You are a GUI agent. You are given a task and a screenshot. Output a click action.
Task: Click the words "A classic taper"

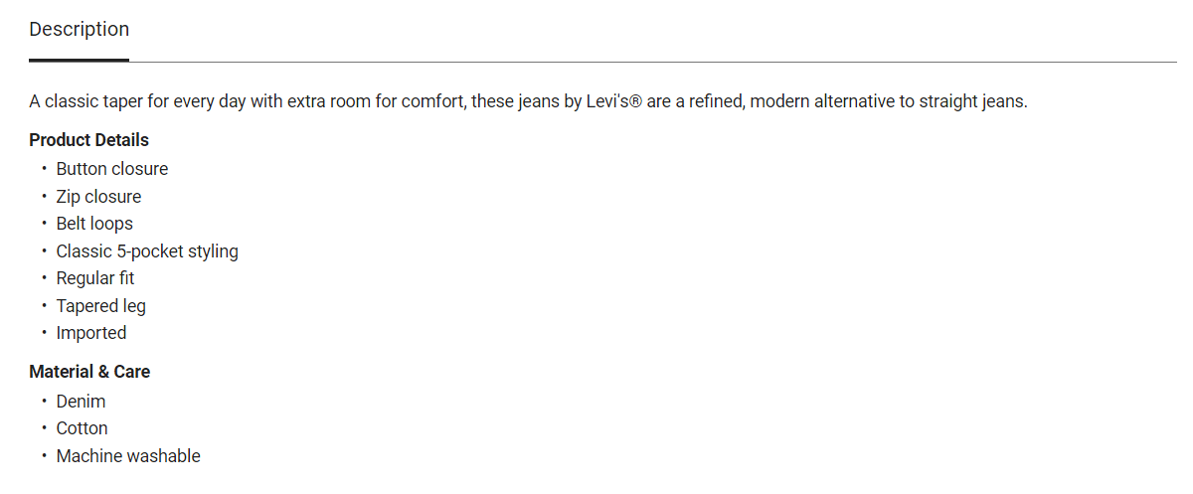(85, 102)
